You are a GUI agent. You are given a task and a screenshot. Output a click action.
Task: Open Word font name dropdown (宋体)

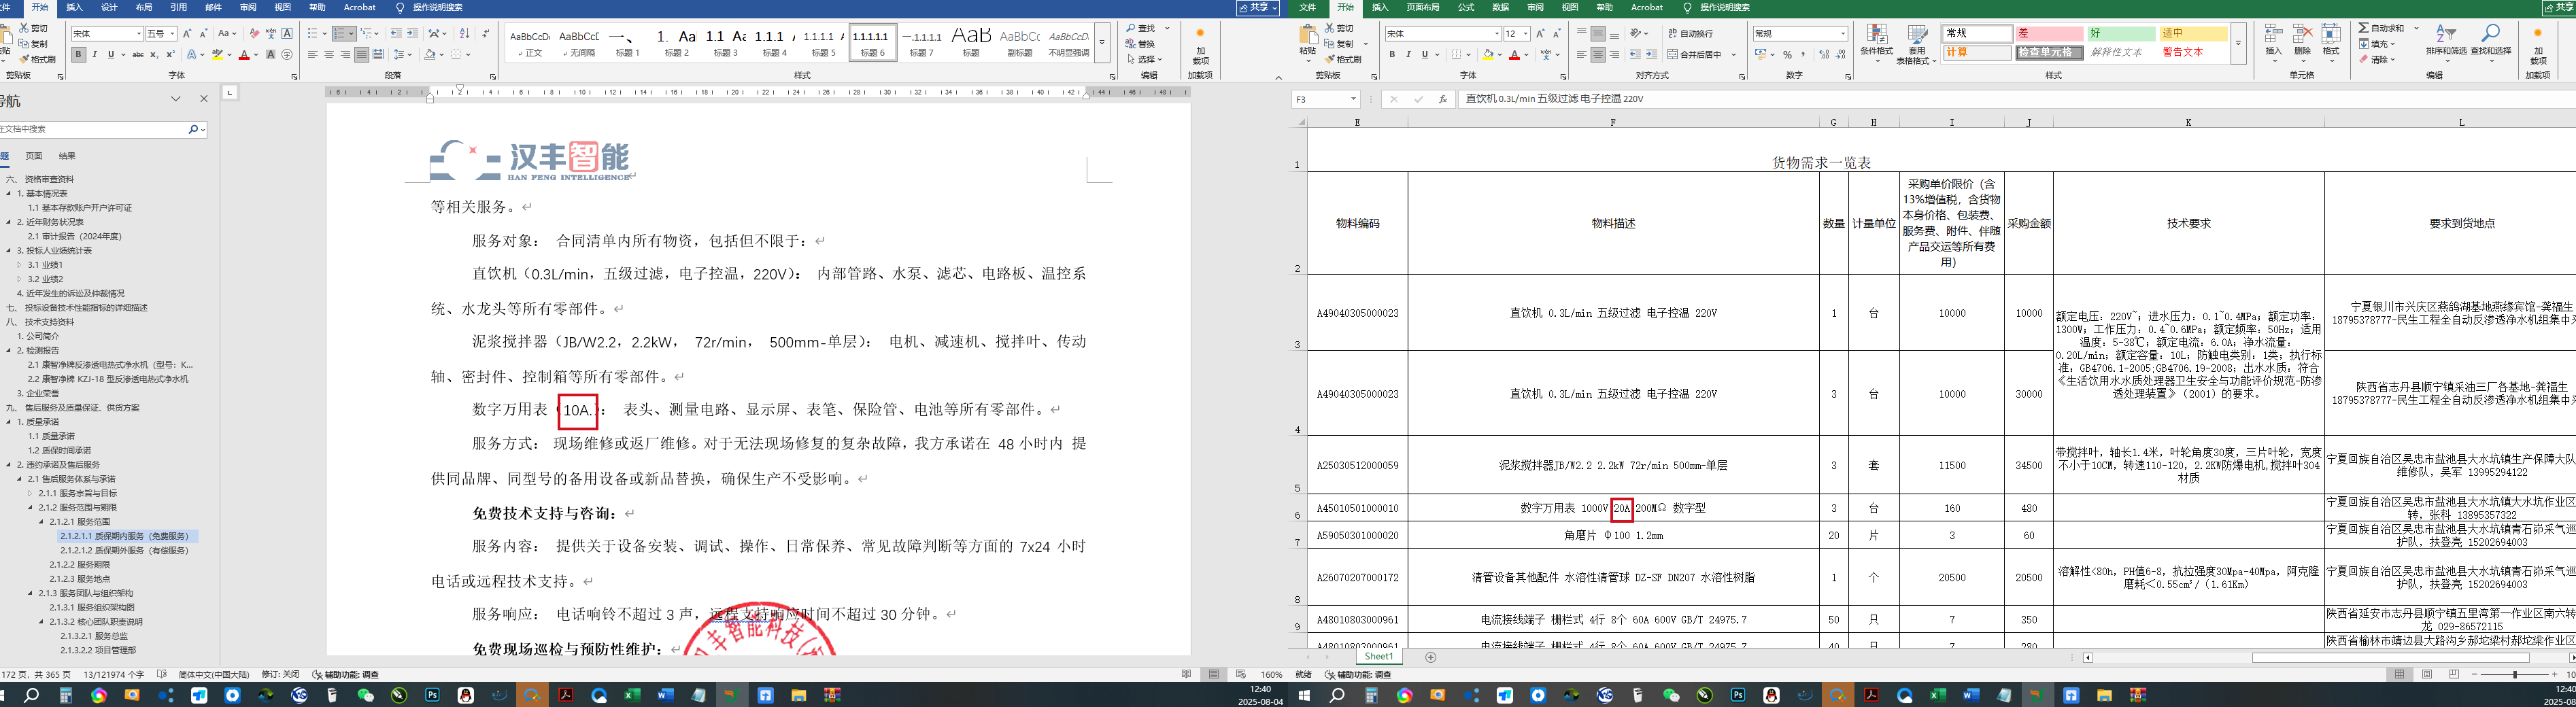pyautogui.click(x=138, y=34)
